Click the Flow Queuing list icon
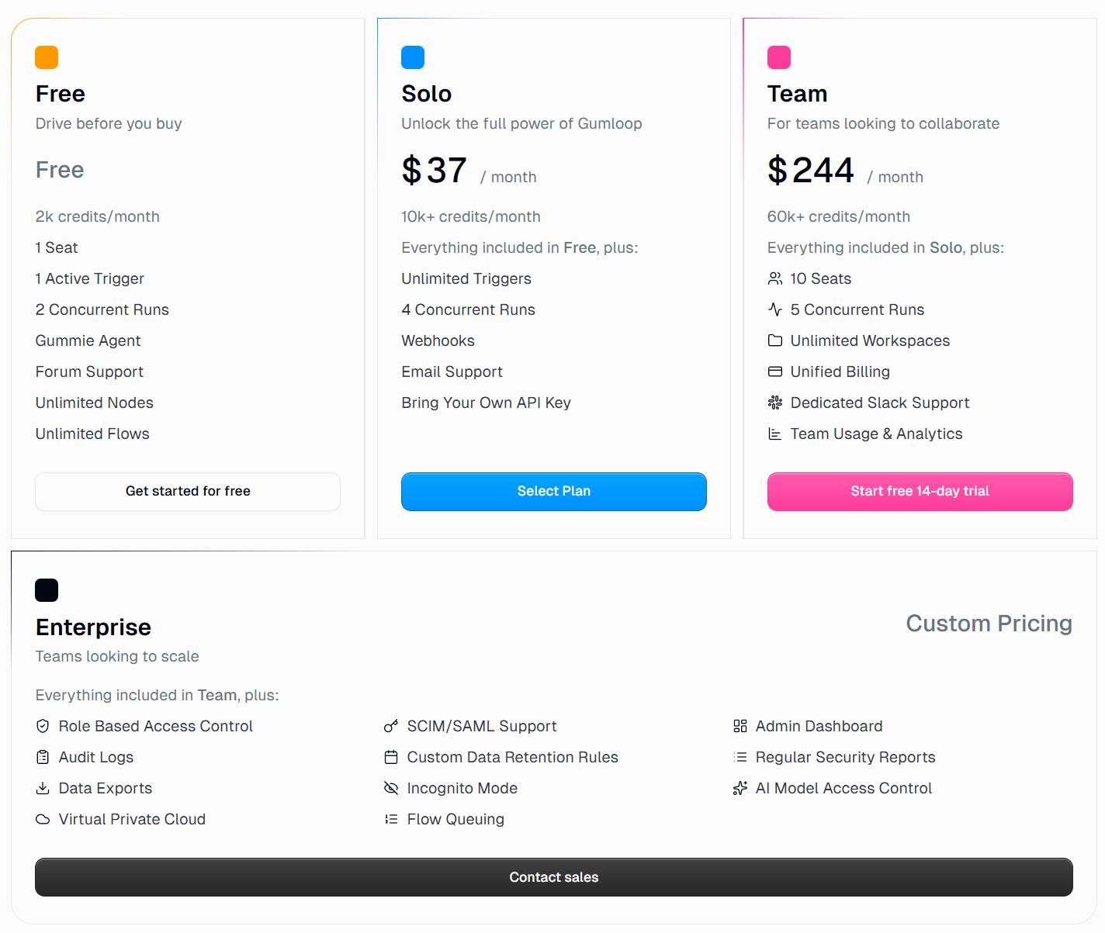This screenshot has height=933, width=1105. pyautogui.click(x=391, y=819)
